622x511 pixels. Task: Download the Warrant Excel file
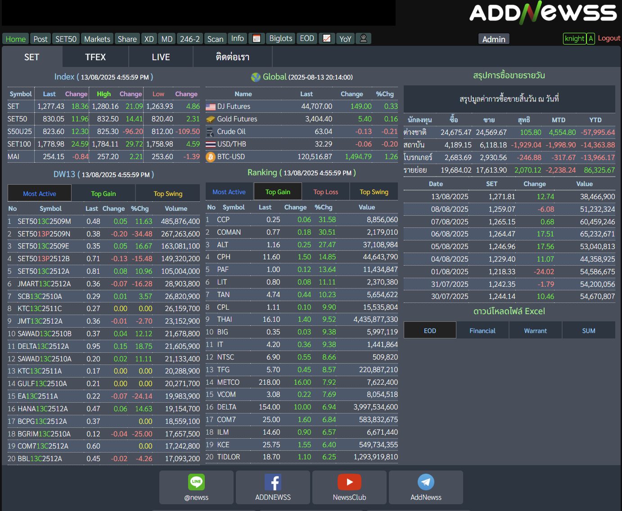pos(536,330)
